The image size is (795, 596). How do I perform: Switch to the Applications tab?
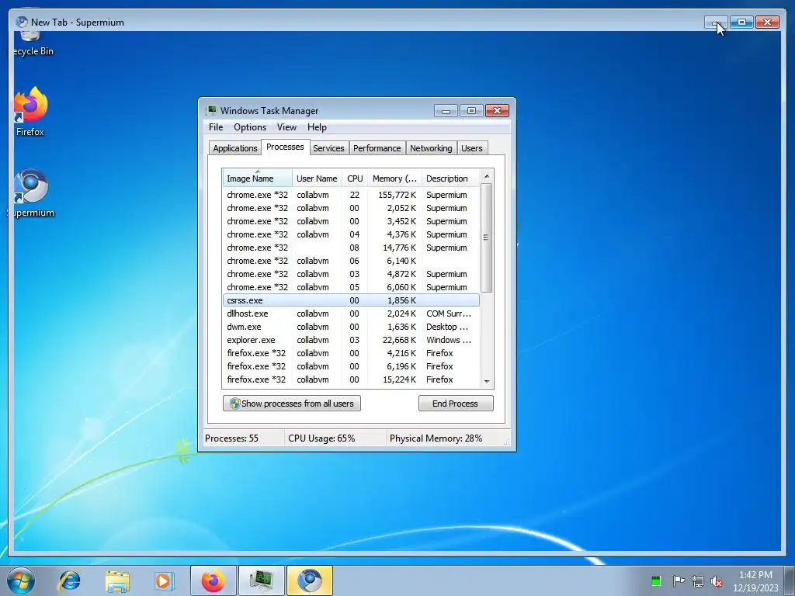(235, 148)
